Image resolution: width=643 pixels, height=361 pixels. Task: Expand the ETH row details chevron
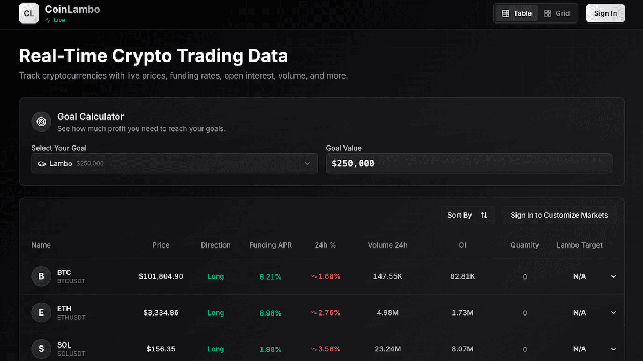pyautogui.click(x=613, y=312)
